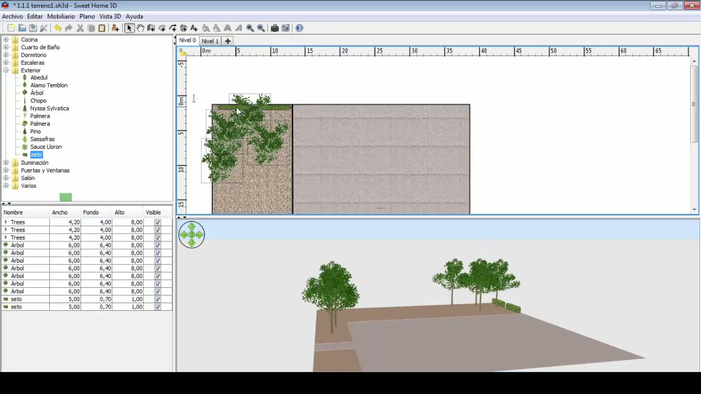
Task: Select Abedul in the catalog tree
Action: (39, 78)
